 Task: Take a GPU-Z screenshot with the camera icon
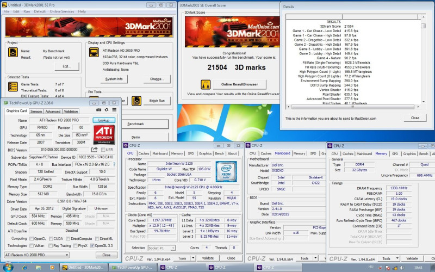click(98, 110)
